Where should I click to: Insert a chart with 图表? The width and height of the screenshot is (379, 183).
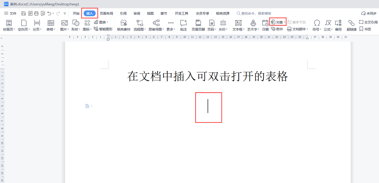[x=101, y=22]
